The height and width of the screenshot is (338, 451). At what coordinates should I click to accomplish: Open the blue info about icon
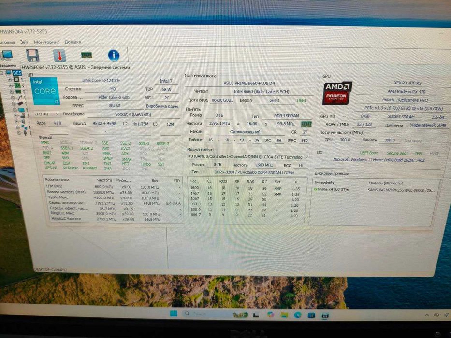coord(114,55)
